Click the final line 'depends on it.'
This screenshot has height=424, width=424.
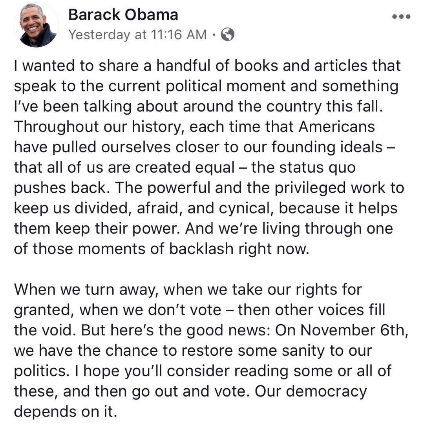[x=65, y=412]
